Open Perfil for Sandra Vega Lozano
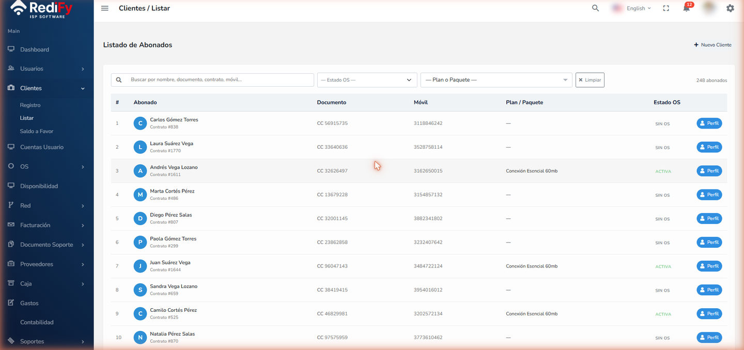The height and width of the screenshot is (350, 744). click(709, 290)
